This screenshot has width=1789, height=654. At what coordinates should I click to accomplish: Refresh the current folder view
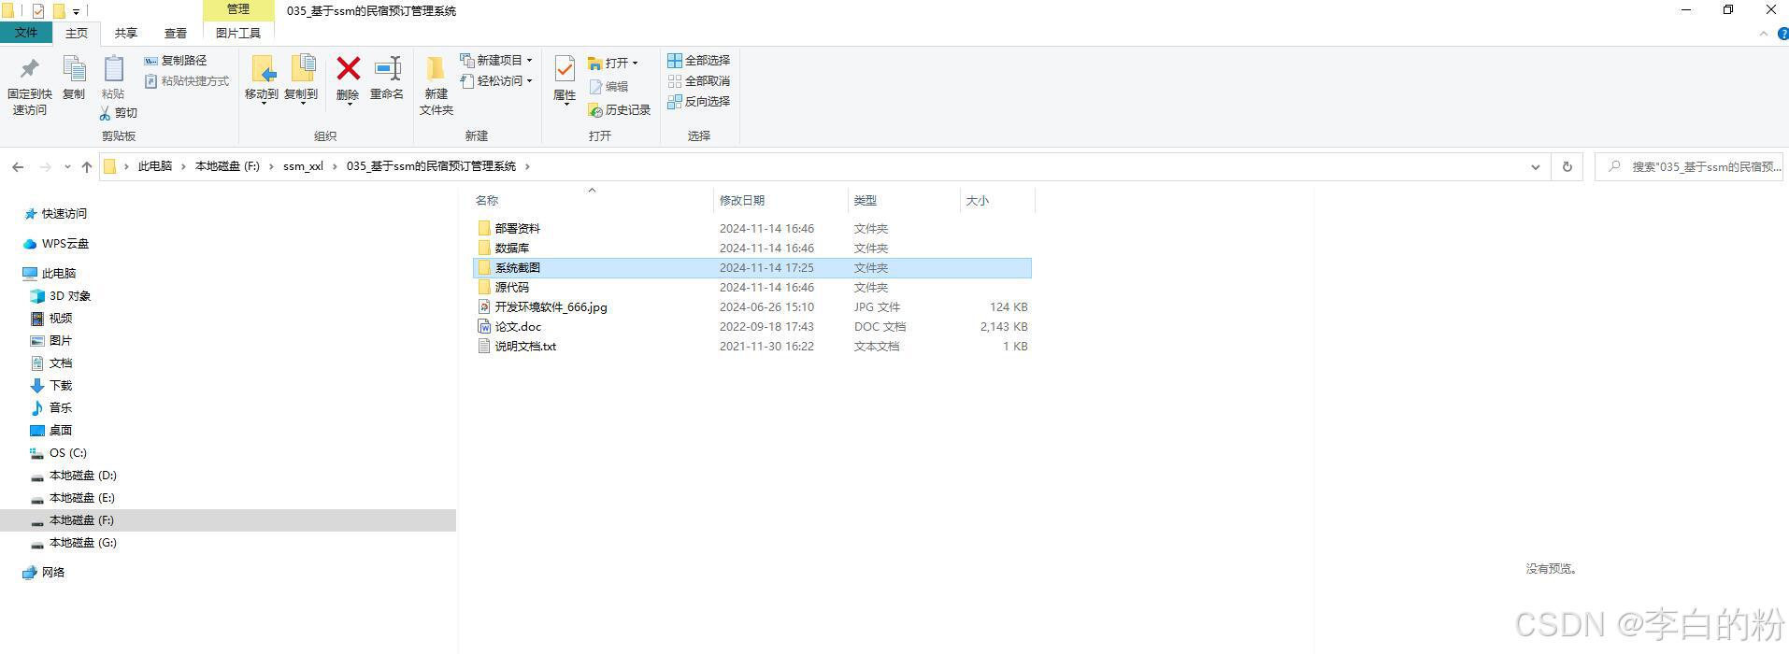[x=1567, y=166]
